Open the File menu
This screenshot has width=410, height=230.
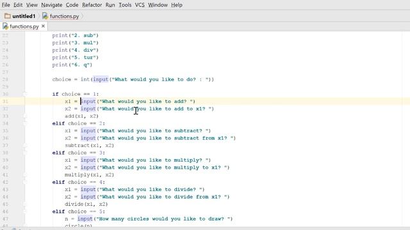click(6, 5)
